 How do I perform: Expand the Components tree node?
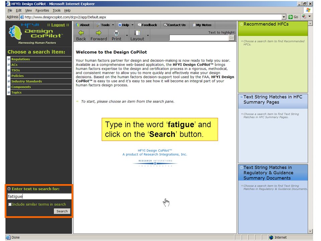click(9, 87)
